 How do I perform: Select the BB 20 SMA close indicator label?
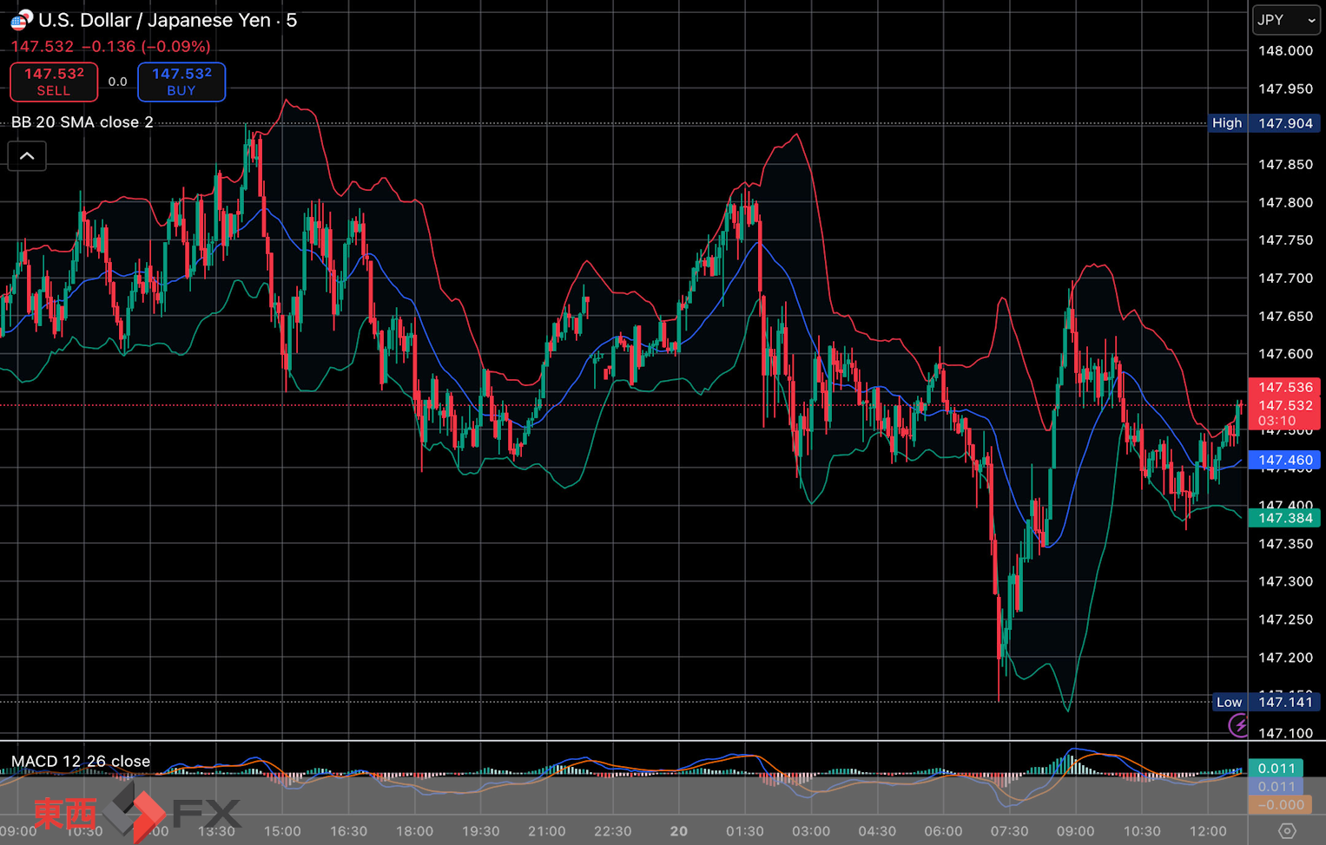click(x=82, y=122)
